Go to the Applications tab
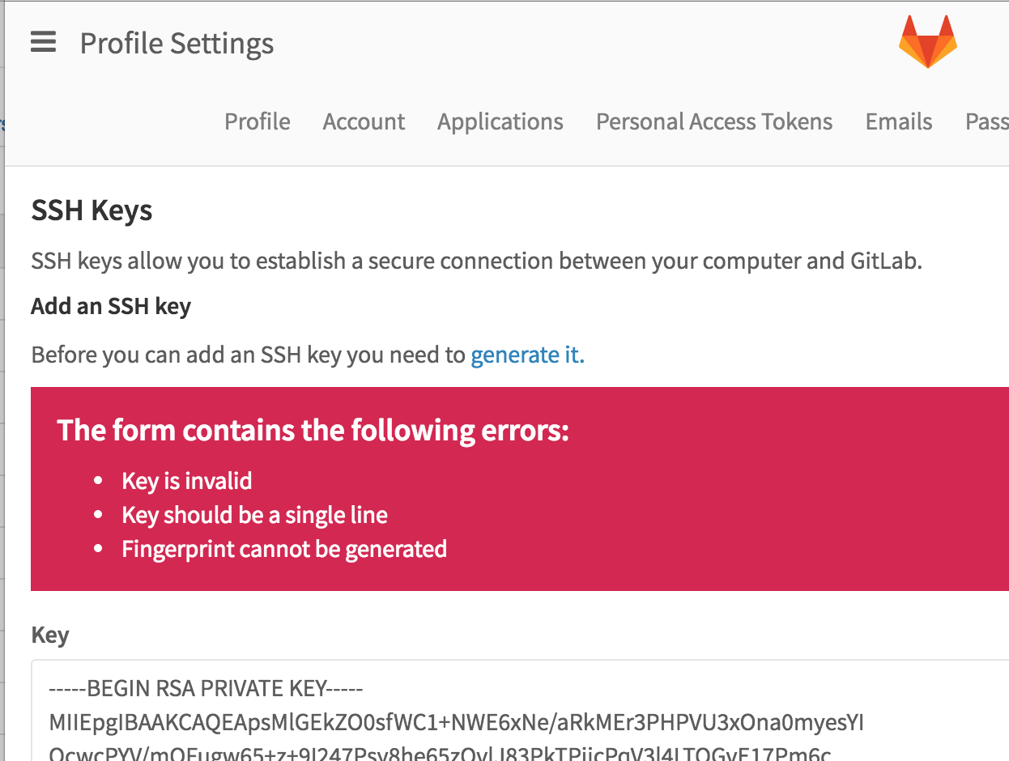1009x761 pixels. (x=500, y=121)
